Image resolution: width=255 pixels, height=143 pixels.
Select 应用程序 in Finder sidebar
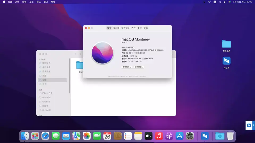coord(52,71)
